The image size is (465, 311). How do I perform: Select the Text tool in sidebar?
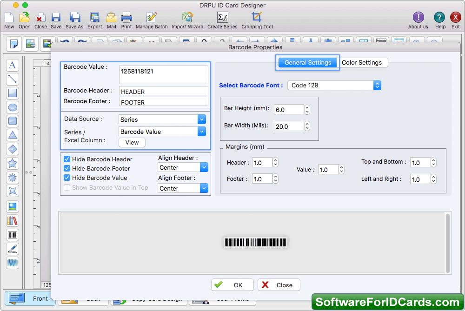click(13, 65)
